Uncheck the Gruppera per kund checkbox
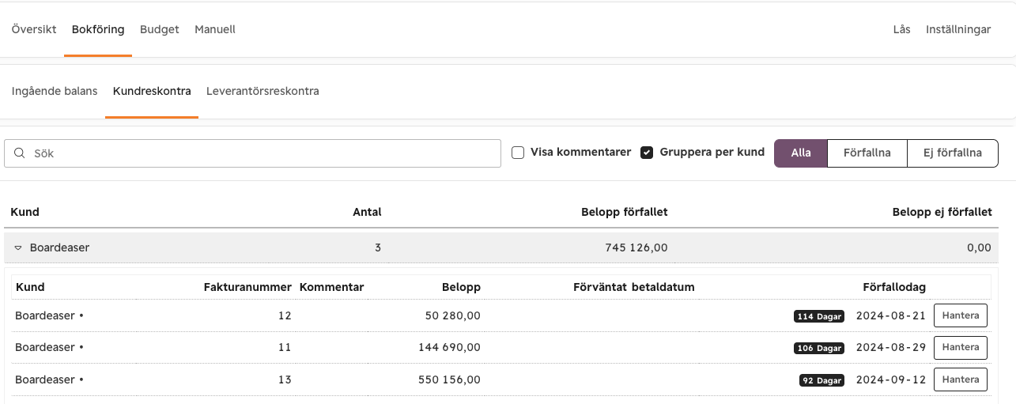The width and height of the screenshot is (1016, 404). pyautogui.click(x=647, y=153)
